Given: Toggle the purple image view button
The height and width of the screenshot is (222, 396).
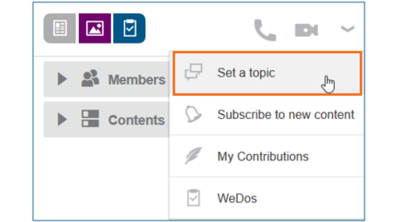Looking at the screenshot, I should (x=94, y=28).
